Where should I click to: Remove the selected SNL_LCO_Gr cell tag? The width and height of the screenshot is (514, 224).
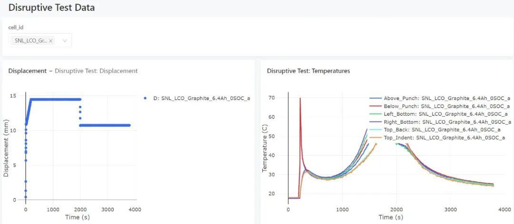coord(51,41)
